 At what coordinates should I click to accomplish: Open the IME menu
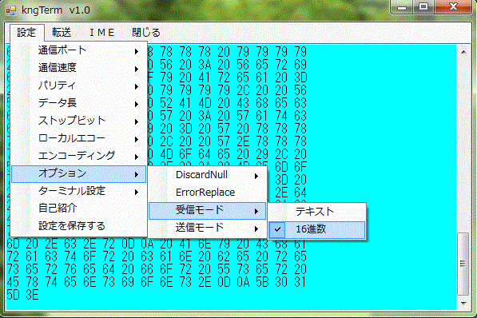[x=102, y=32]
